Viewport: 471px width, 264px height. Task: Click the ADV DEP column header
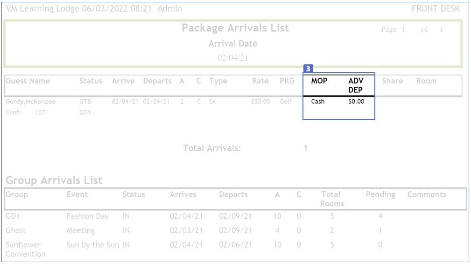pos(356,85)
